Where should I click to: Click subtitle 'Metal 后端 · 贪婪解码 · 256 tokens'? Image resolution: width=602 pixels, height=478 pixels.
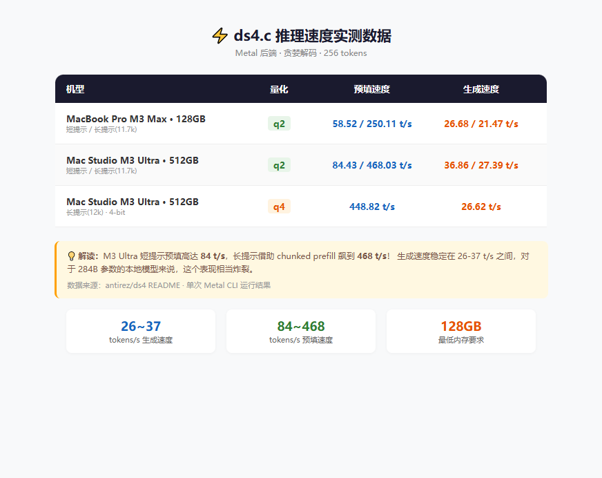point(301,53)
